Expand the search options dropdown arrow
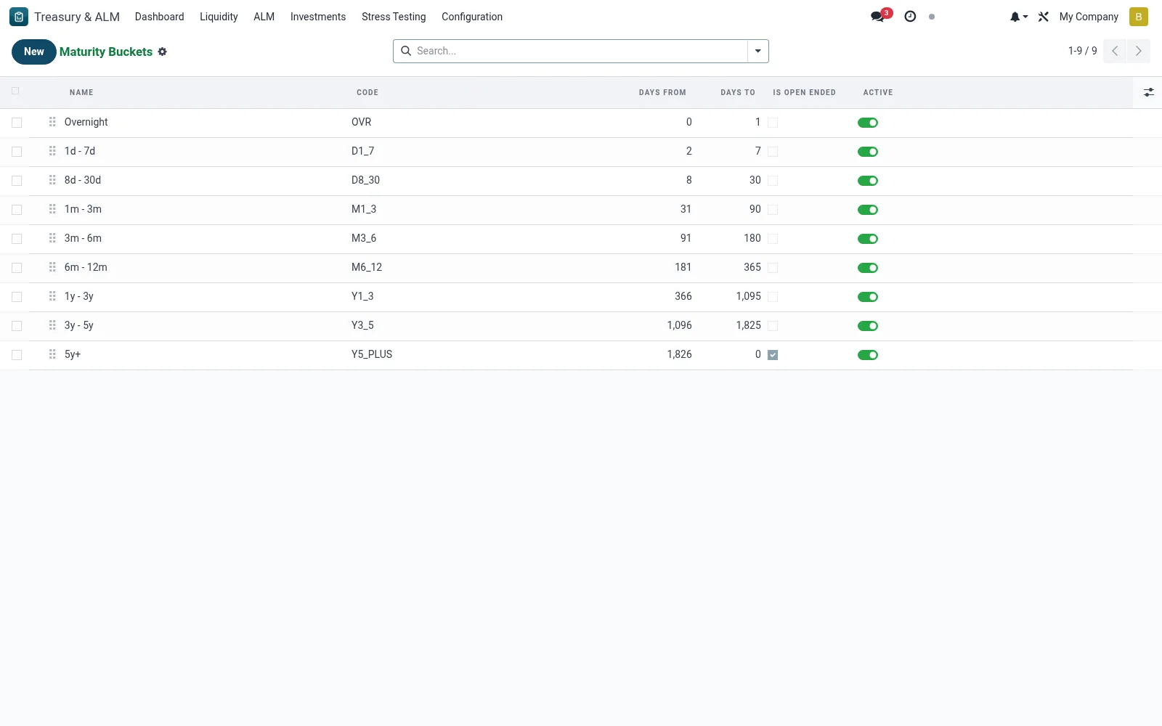1162x726 pixels. 758,51
